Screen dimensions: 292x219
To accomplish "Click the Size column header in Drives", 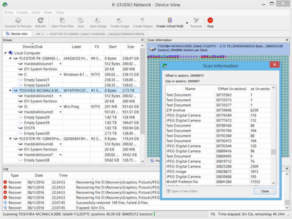I will (x=131, y=47).
